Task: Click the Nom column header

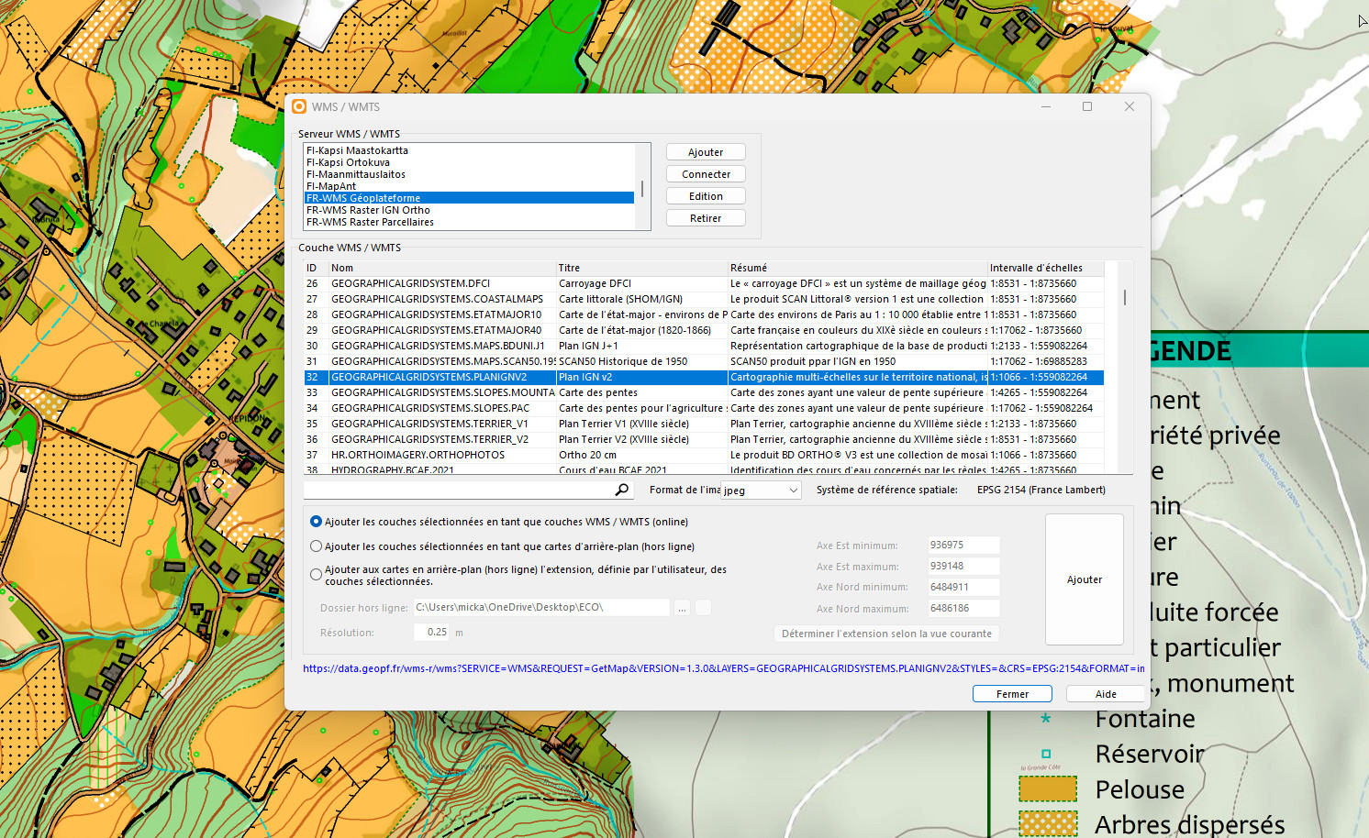Action: 442,268
